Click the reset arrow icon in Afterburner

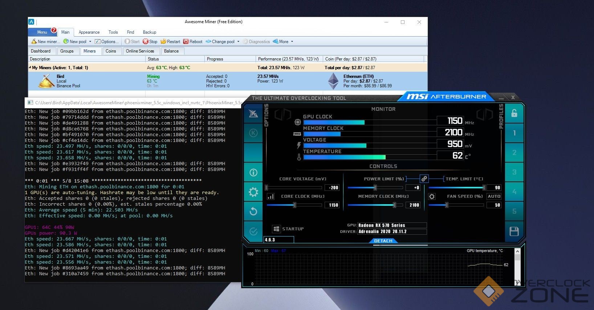253,211
